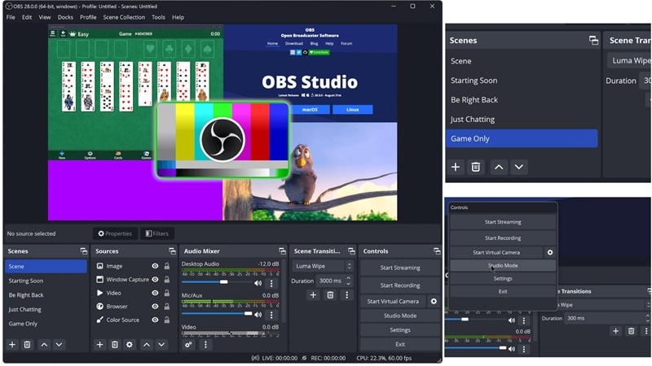Open the Luma Wipe transition dropdown
This screenshot has width=652, height=366.
pyautogui.click(x=322, y=266)
